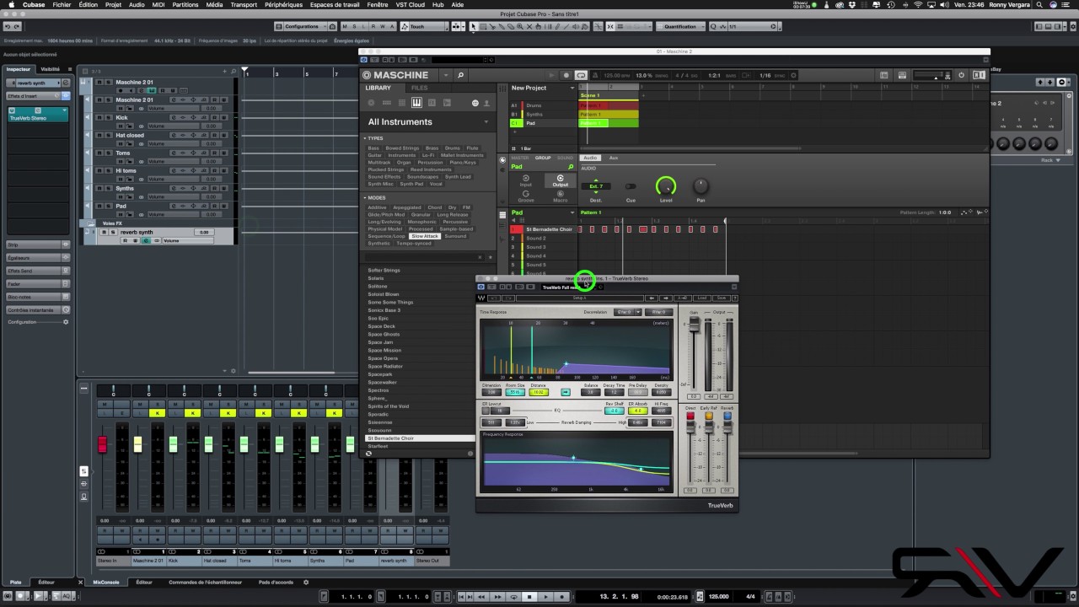
Task: Select the Drums group A1 in Maschine
Action: (541, 105)
